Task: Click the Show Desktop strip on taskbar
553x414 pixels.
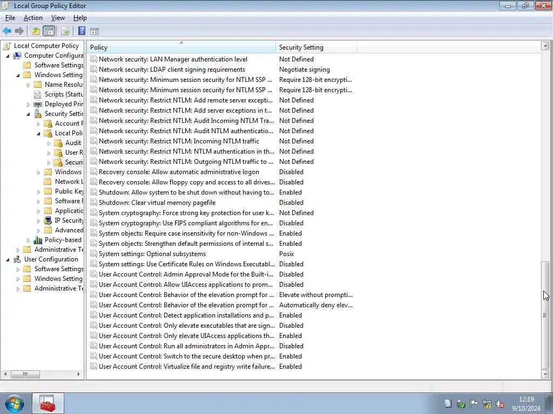Action: tap(549, 403)
